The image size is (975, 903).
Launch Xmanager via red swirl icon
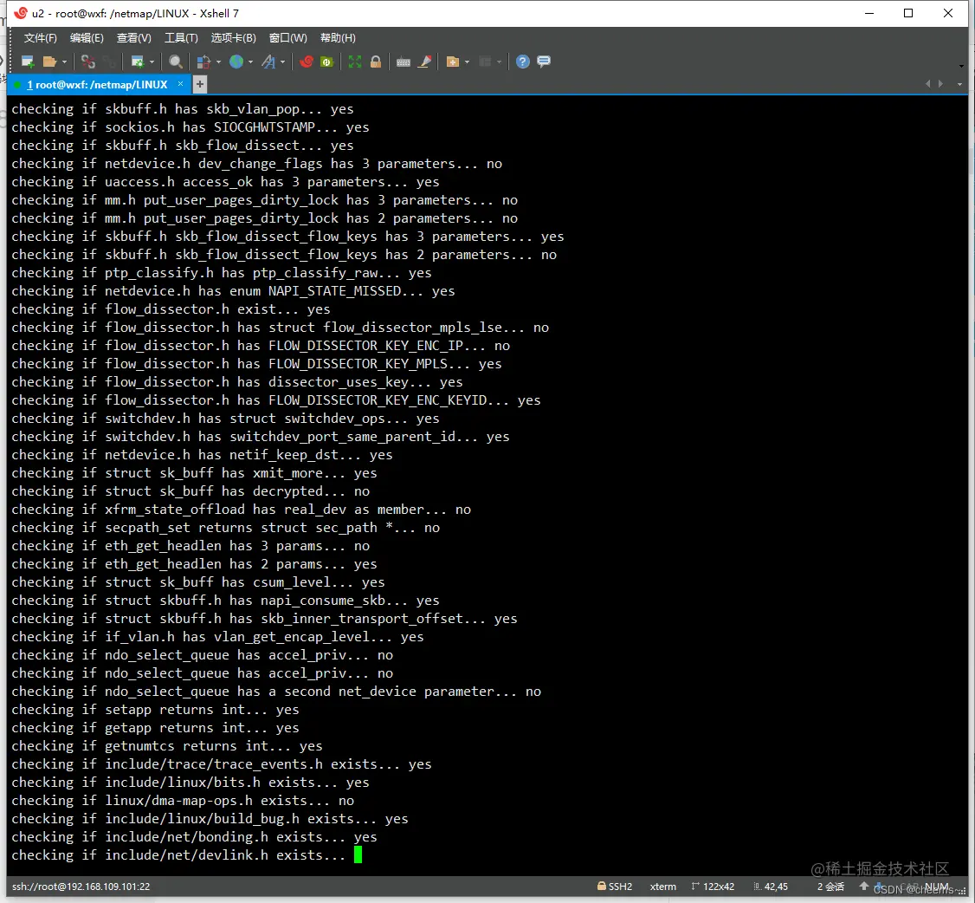306,62
